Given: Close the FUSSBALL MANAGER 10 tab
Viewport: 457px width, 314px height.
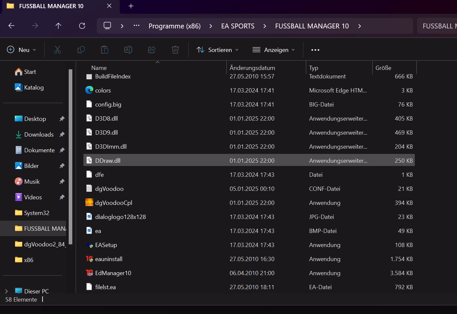Looking at the screenshot, I should pos(109,6).
